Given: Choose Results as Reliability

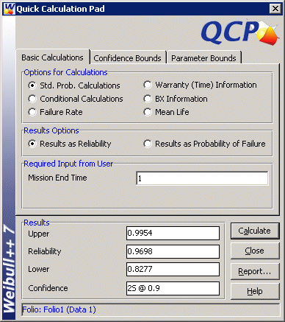Looking at the screenshot, I should [70, 144].
